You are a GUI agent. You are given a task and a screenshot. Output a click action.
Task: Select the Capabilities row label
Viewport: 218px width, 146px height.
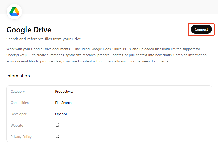pos(19,103)
